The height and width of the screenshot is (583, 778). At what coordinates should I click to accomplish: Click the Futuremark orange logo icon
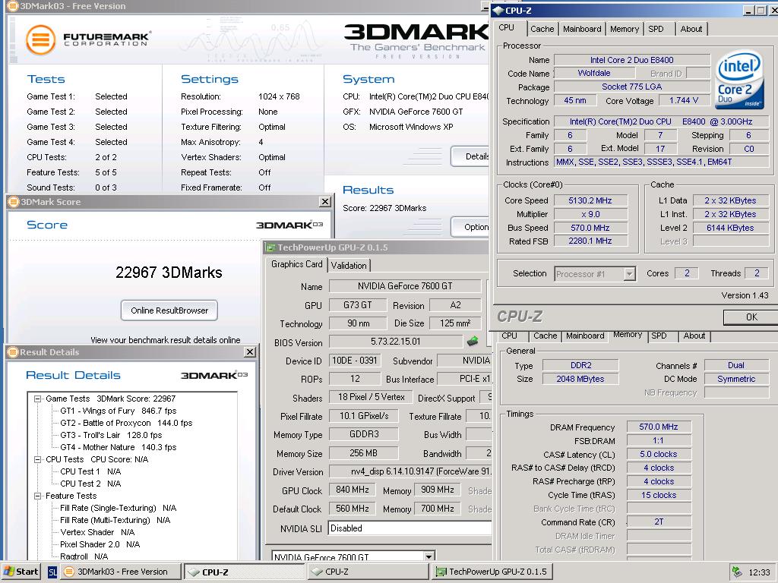pyautogui.click(x=41, y=39)
